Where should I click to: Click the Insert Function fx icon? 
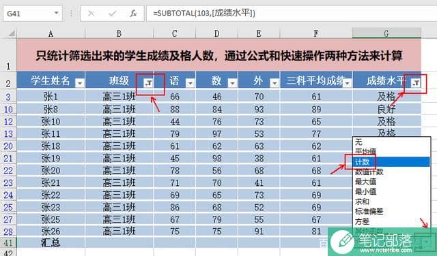[133, 14]
